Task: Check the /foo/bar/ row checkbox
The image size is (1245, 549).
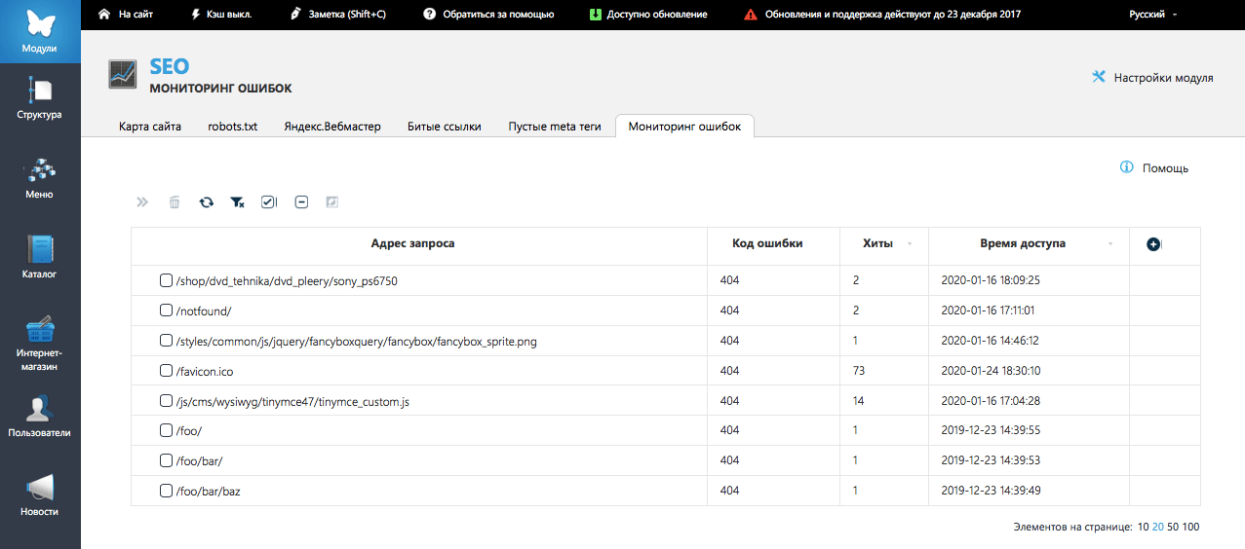Action: pyautogui.click(x=166, y=460)
